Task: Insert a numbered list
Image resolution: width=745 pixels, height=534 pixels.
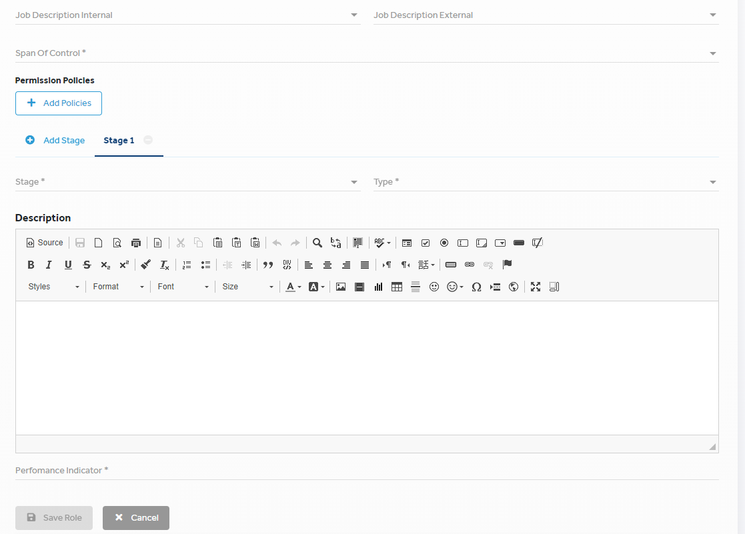Action: tap(187, 265)
